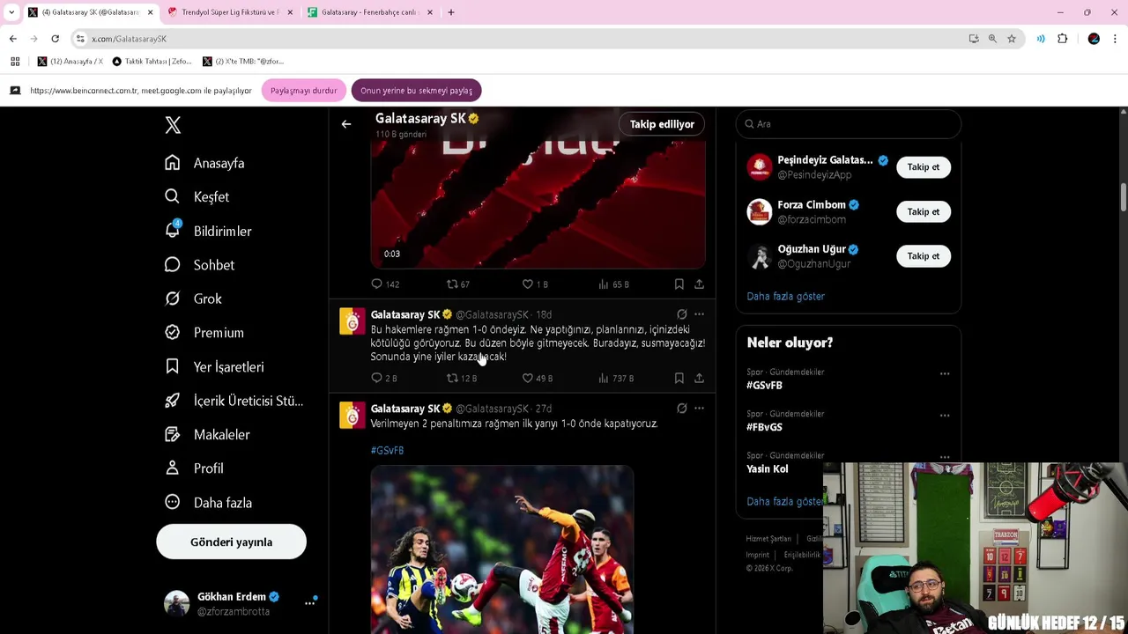This screenshot has height=634, width=1128.
Task: Bookmark this page with the star icon
Action: [1012, 39]
